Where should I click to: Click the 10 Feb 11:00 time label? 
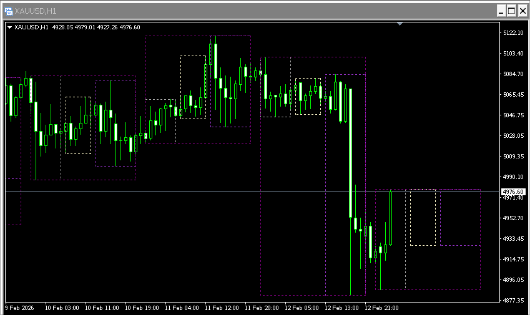tap(102, 308)
